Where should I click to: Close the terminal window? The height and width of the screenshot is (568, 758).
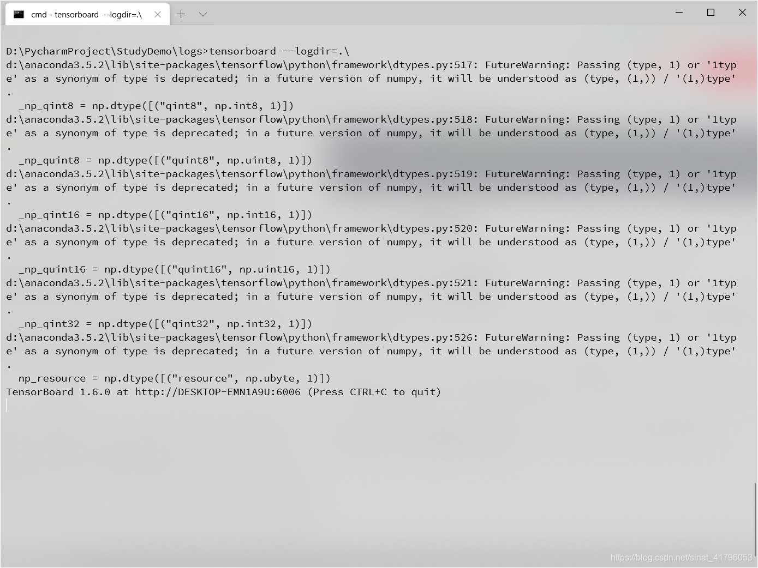click(x=742, y=12)
